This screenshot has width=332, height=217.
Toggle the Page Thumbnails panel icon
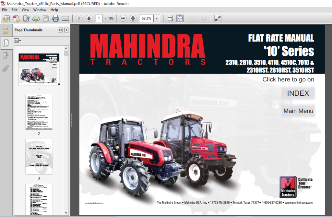click(x=6, y=43)
